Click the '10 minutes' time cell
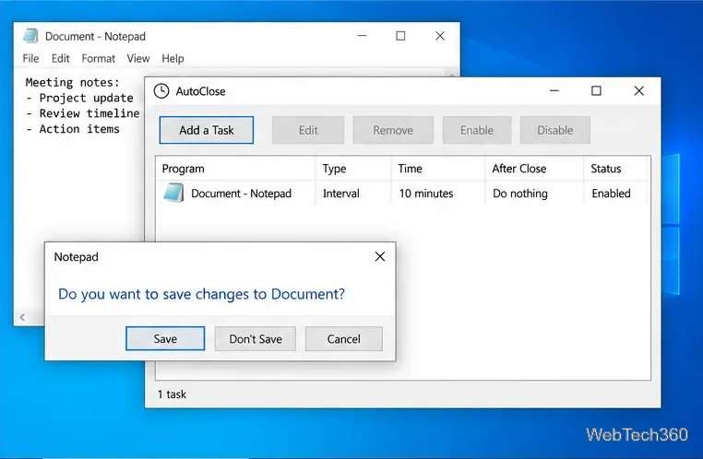This screenshot has height=459, width=703. [426, 194]
